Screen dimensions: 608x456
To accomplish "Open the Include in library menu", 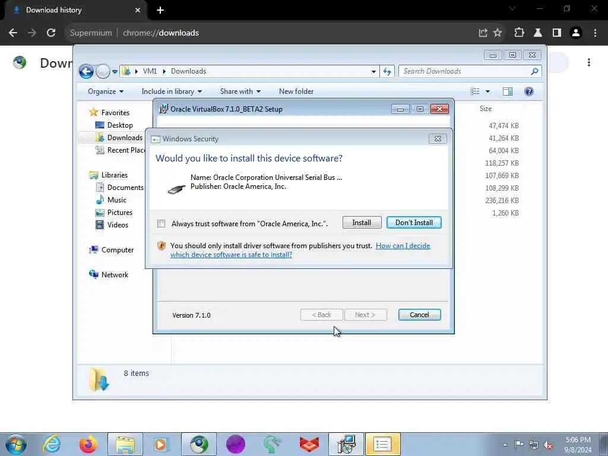I will click(x=172, y=91).
